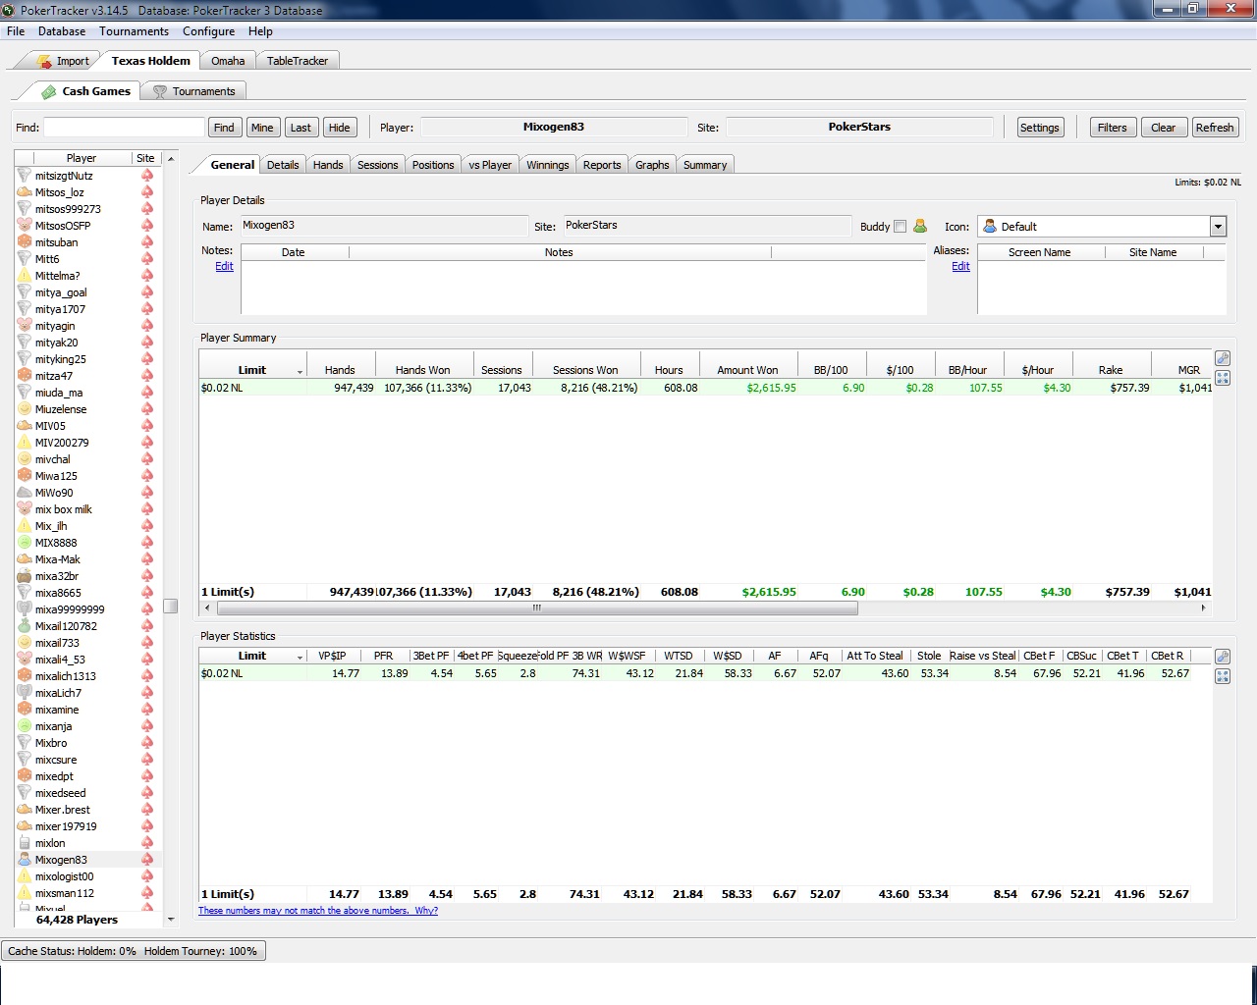Screen dimensions: 1257x1005
Task: Click the player icon beside mix box milk
Action: point(25,509)
